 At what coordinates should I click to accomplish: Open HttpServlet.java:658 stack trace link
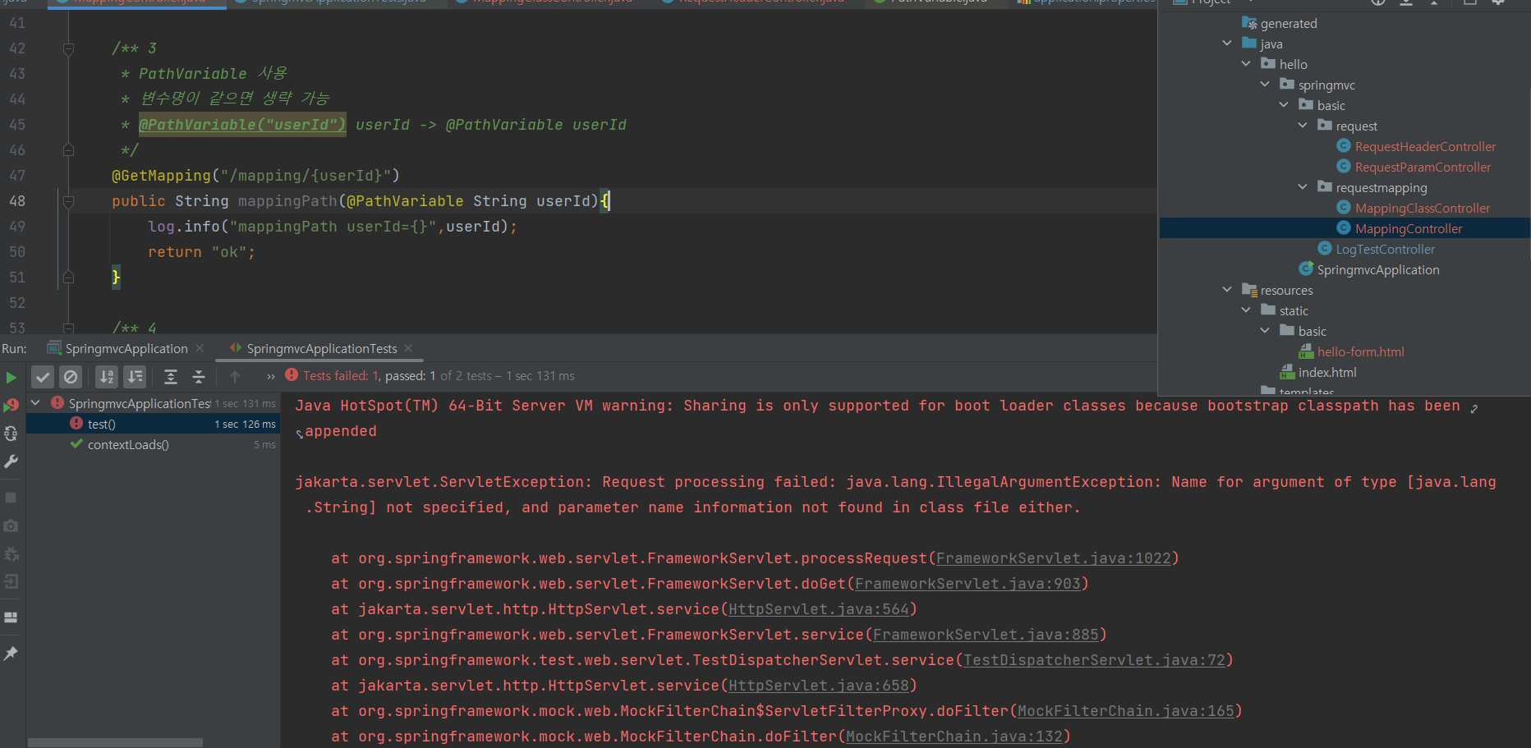click(819, 686)
